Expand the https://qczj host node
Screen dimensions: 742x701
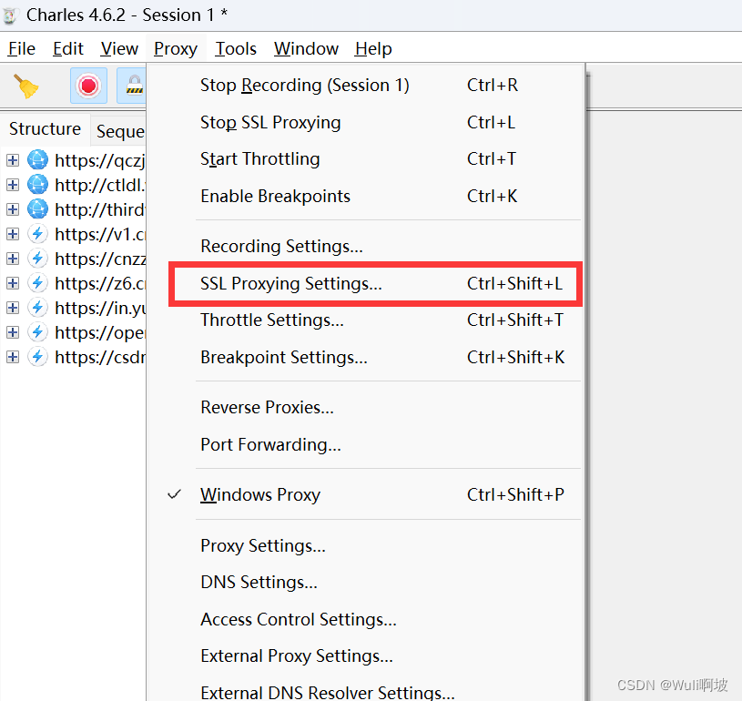(x=13, y=160)
